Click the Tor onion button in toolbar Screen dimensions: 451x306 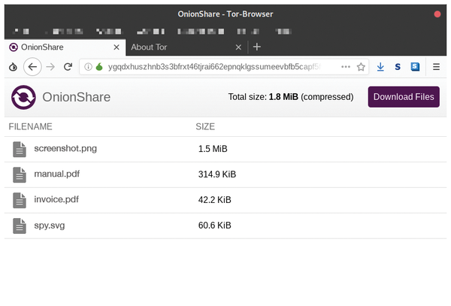coord(13,67)
